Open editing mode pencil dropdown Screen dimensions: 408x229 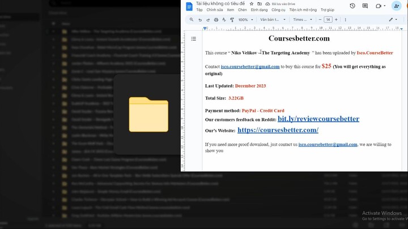(x=393, y=20)
